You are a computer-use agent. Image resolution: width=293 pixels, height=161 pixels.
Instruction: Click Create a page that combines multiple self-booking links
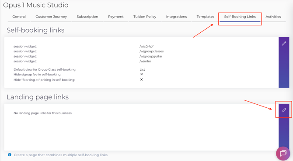pyautogui.click(x=60, y=155)
